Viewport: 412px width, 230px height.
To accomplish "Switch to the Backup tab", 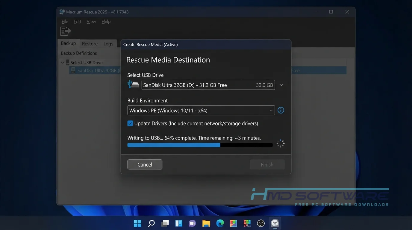I will (68, 43).
